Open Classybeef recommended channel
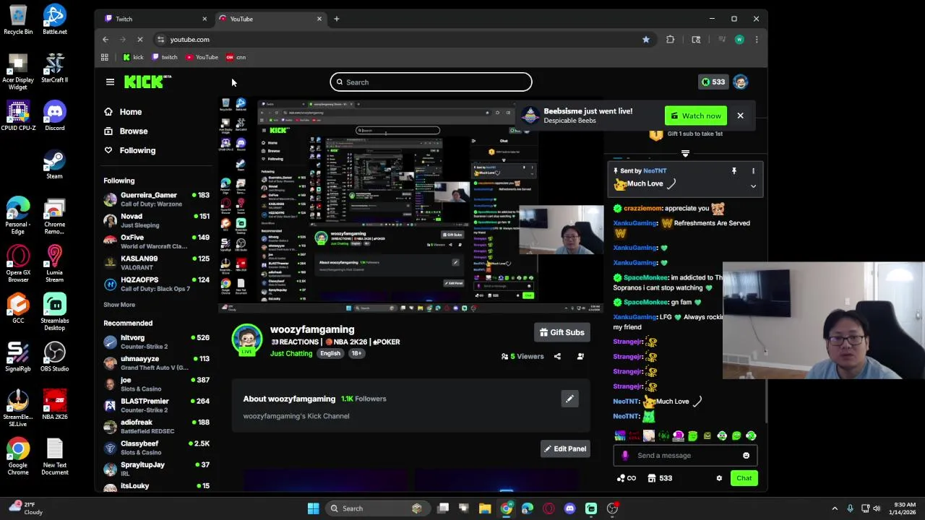 157,448
